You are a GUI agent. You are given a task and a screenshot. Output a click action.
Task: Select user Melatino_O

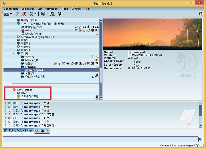(31, 60)
